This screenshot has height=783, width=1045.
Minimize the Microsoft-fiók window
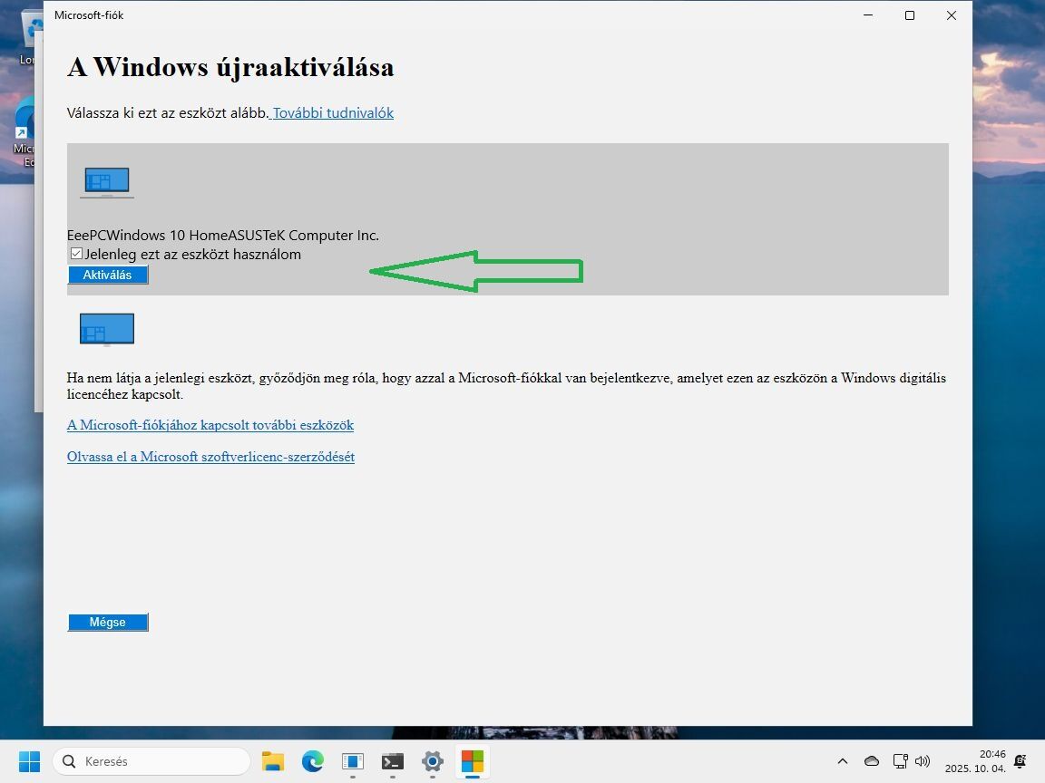click(x=868, y=15)
